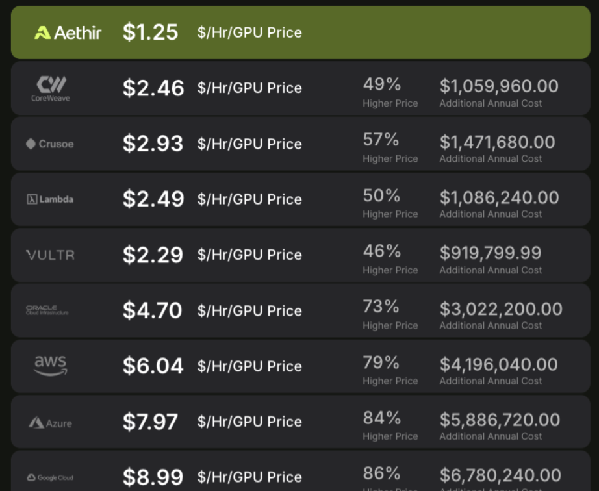This screenshot has height=491, width=599.
Task: Click the $6,780,240.00 annual cost
Action: point(500,475)
